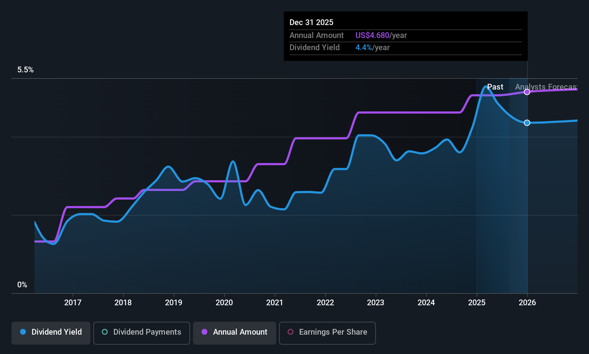The height and width of the screenshot is (354, 589).
Task: Click the 2020 x-axis label
Action: 224,302
